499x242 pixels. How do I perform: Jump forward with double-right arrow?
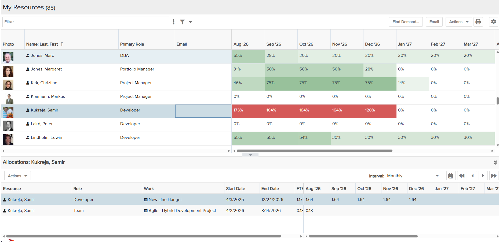click(x=494, y=176)
